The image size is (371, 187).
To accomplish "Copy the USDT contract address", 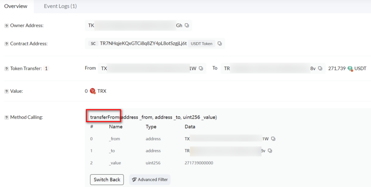I will tap(220, 44).
